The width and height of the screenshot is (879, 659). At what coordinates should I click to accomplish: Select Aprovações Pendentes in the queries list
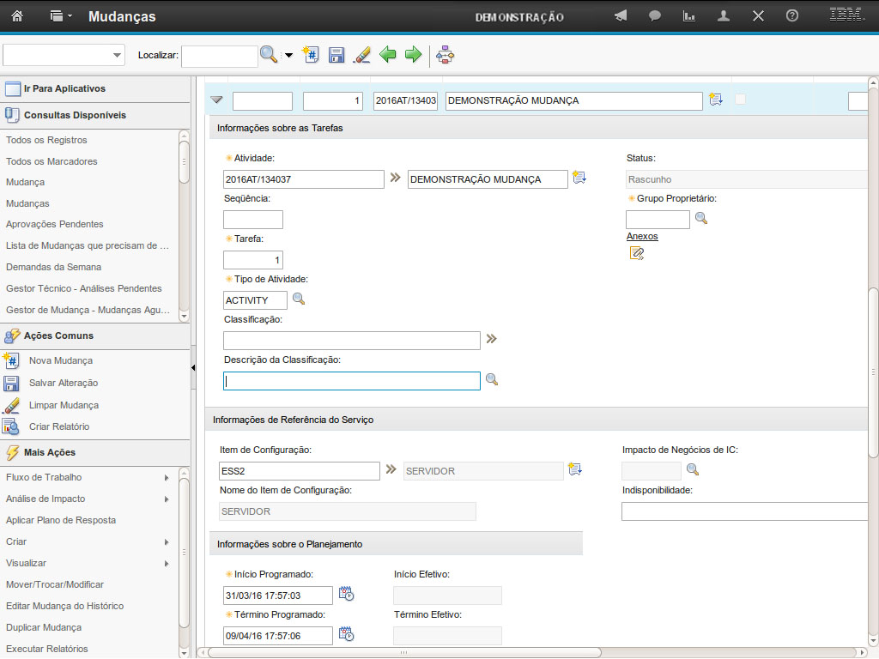(54, 224)
